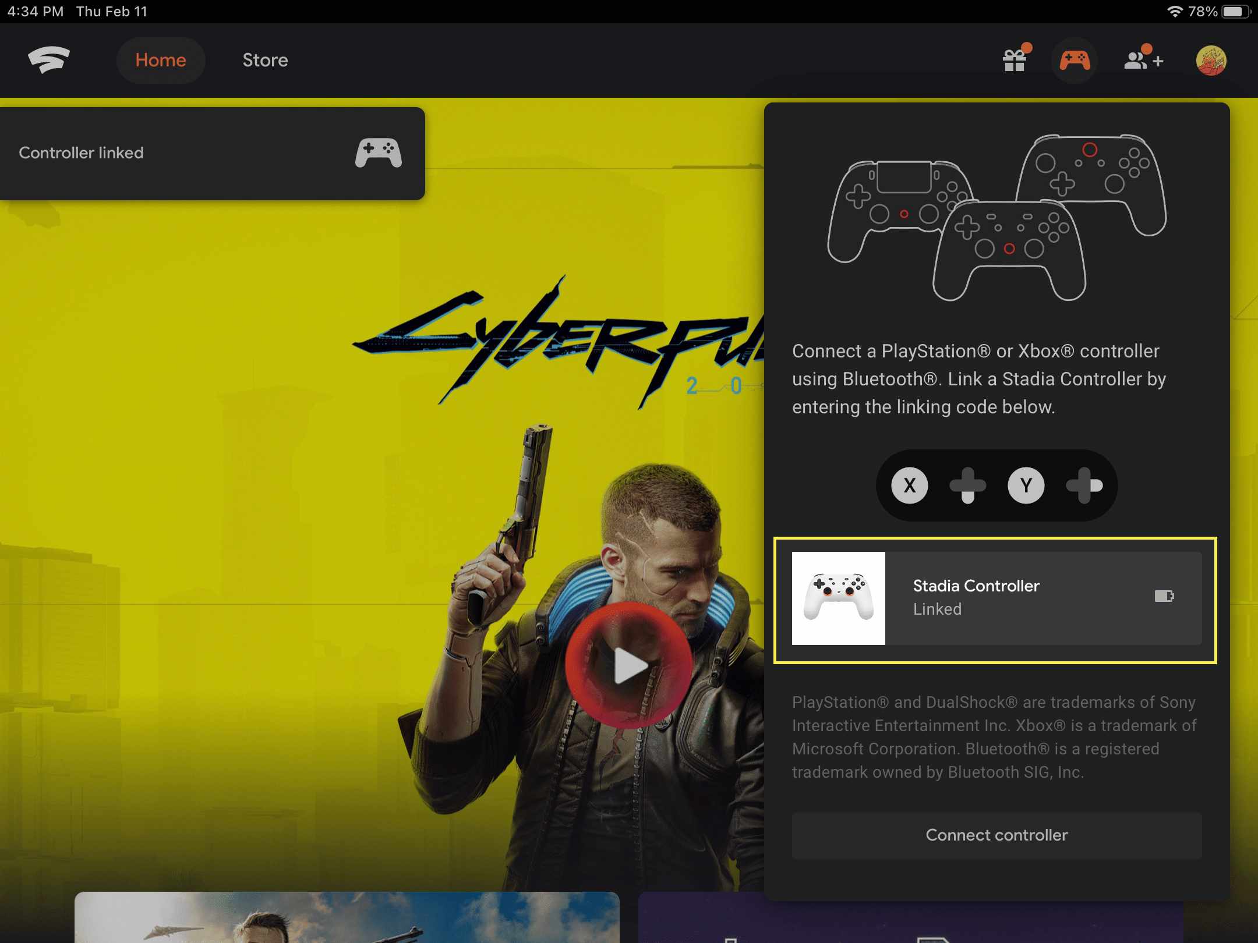This screenshot has height=943, width=1258.
Task: Select the Stadia Controller Linked entry
Action: pyautogui.click(x=996, y=598)
